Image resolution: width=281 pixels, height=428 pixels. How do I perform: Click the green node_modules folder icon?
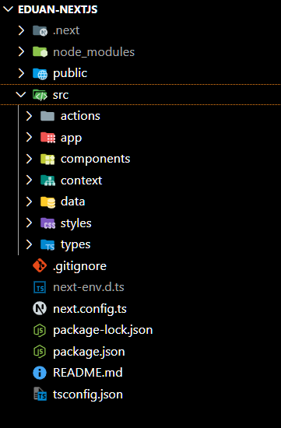coord(40,51)
